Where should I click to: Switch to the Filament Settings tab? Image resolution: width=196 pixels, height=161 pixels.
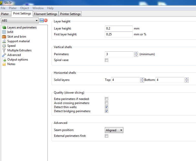pyautogui.click(x=46, y=14)
